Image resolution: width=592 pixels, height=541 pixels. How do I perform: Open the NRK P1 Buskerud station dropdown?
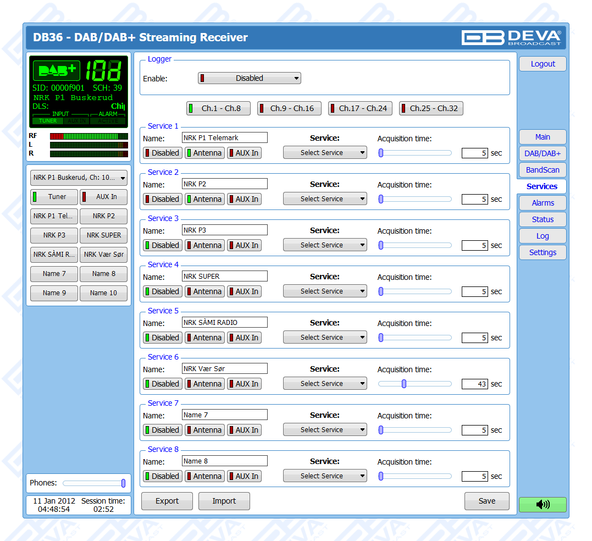pos(79,178)
